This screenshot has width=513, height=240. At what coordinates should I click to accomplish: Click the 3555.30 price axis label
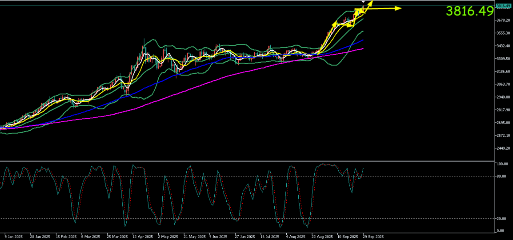click(x=503, y=33)
